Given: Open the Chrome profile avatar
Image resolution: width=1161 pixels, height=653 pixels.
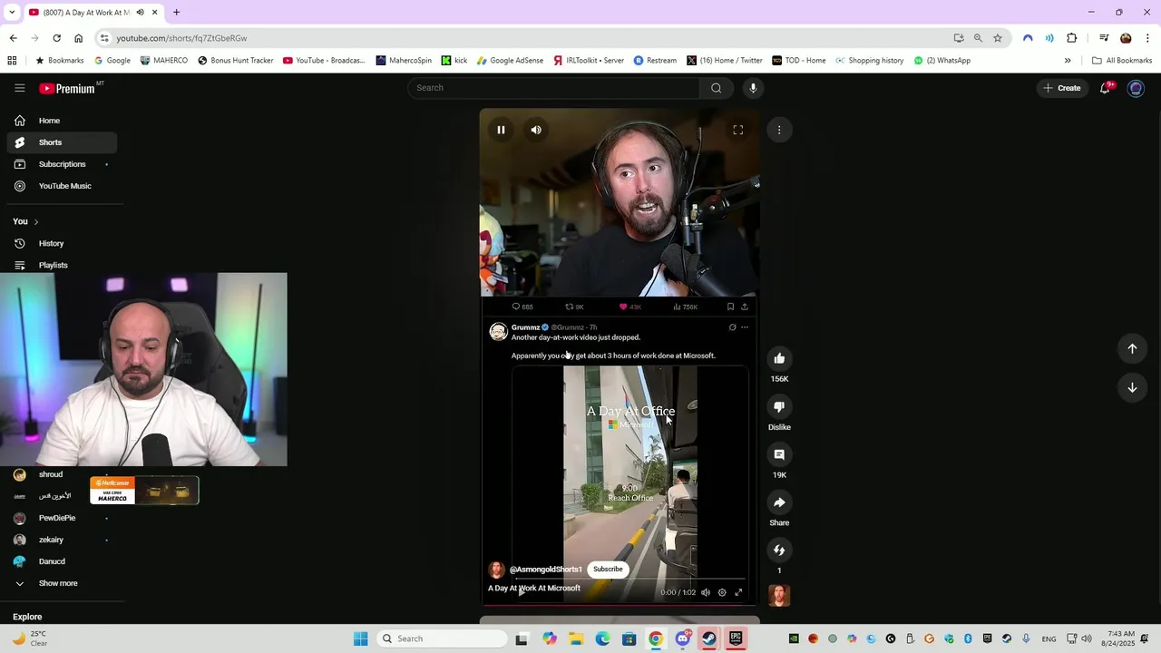Looking at the screenshot, I should pyautogui.click(x=1126, y=38).
